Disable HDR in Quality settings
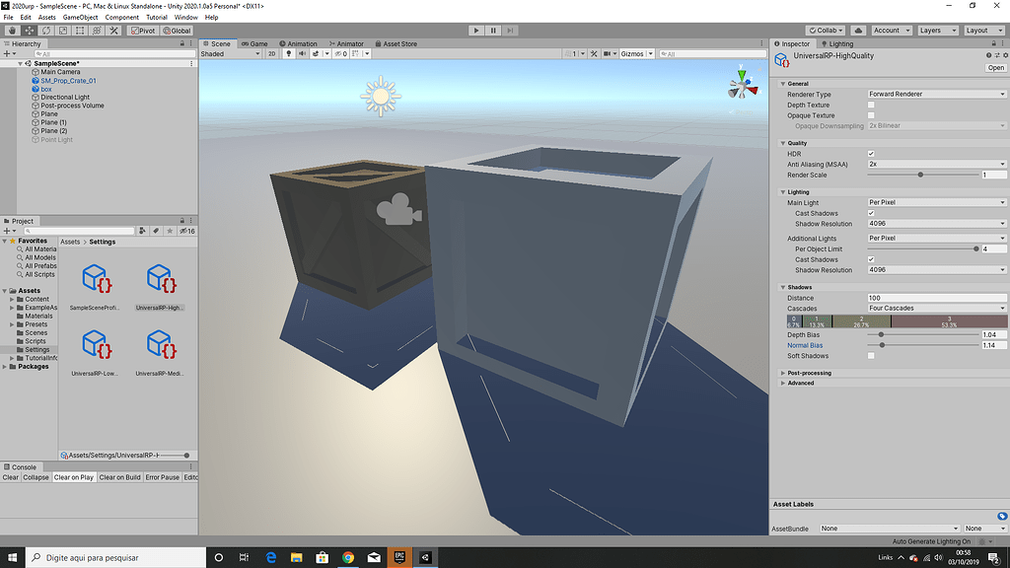Image resolution: width=1010 pixels, height=568 pixels. [872, 153]
